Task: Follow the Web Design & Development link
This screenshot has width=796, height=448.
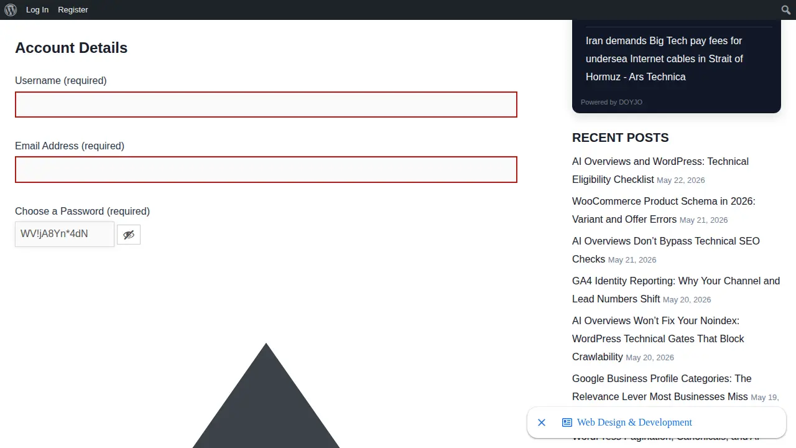Action: pos(634,422)
